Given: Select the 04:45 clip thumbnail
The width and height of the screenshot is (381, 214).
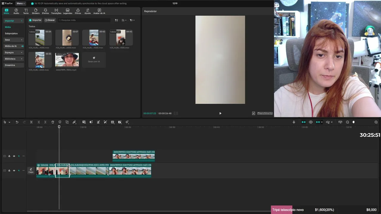Looking at the screenshot, I should click(x=121, y=38).
